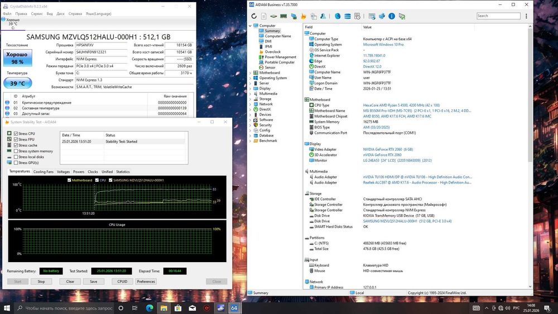Click the green monitor check icon in toolbar

pos(402,16)
